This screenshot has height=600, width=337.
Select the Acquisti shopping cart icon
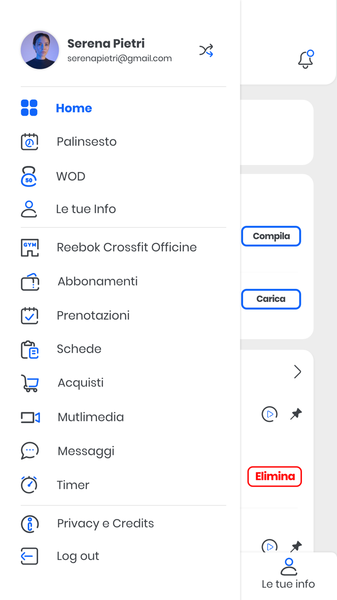[29, 382]
